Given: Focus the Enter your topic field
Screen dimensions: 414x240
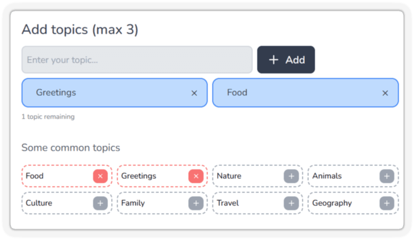Looking at the screenshot, I should coord(137,60).
